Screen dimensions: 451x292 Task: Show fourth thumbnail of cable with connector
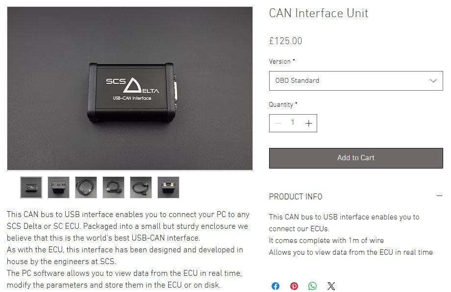[x=113, y=187]
